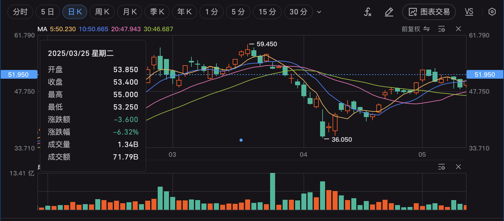Select the 月K monthly candlestick tab

130,12
